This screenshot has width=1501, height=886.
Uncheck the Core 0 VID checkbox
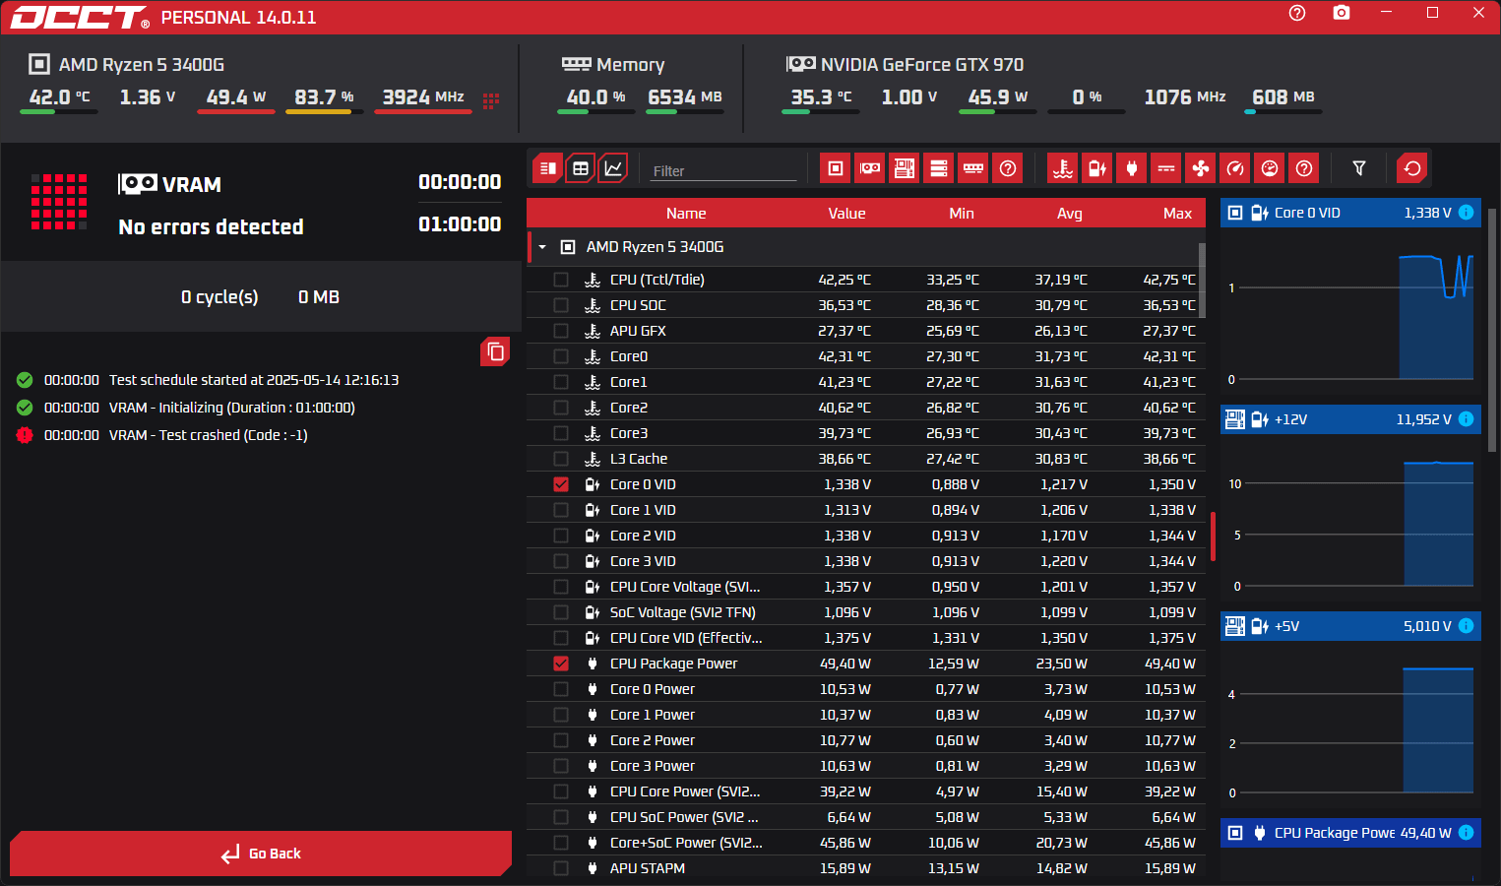coord(561,484)
